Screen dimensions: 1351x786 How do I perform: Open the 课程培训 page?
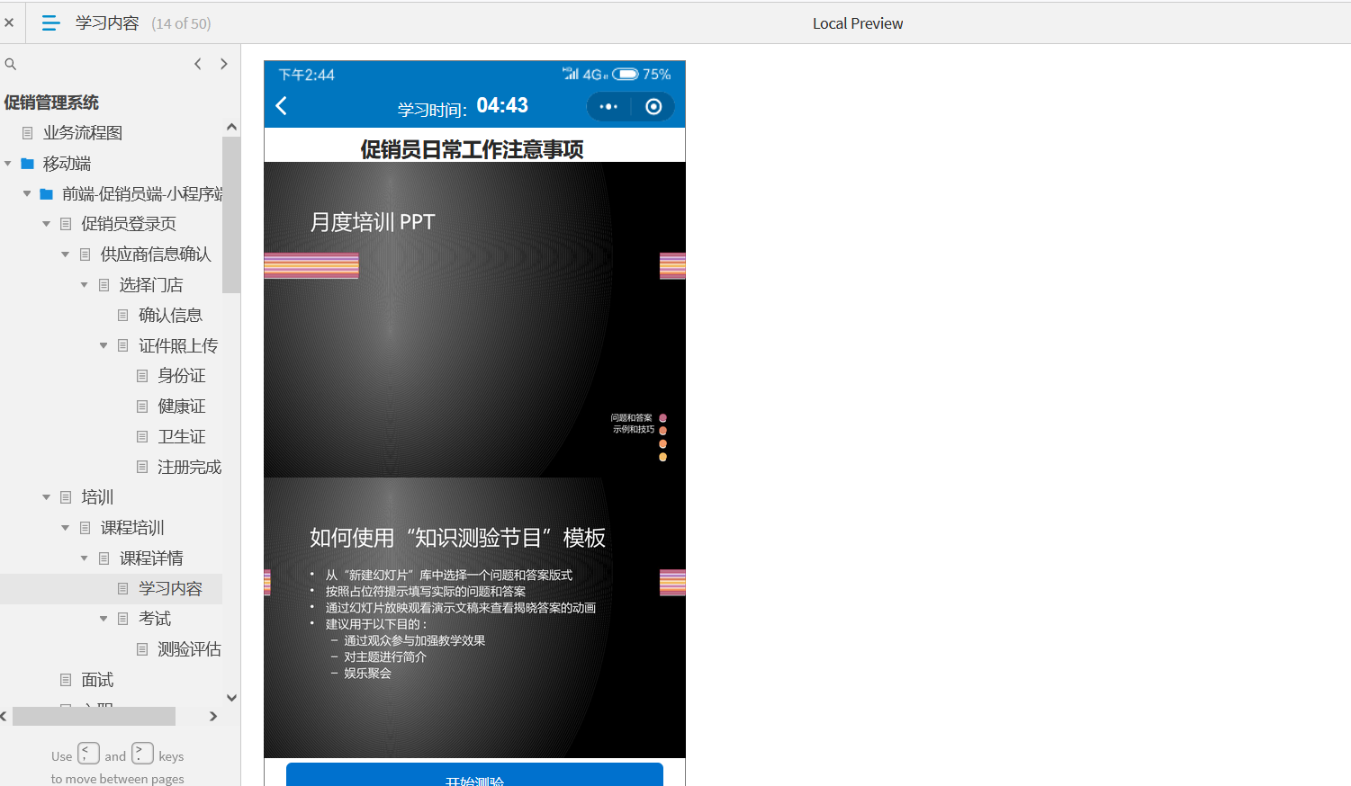tap(132, 528)
